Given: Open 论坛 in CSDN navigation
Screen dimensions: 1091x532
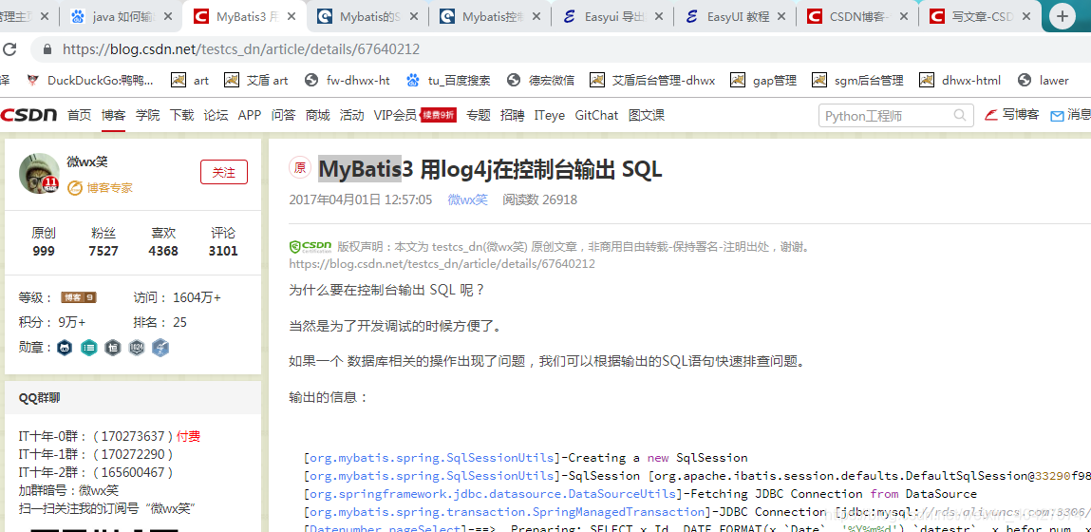Looking at the screenshot, I should pyautogui.click(x=216, y=116).
